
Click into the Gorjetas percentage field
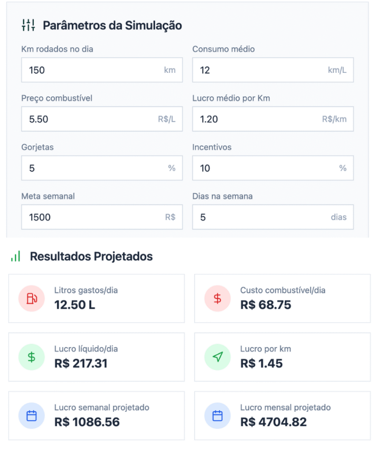[x=95, y=168]
